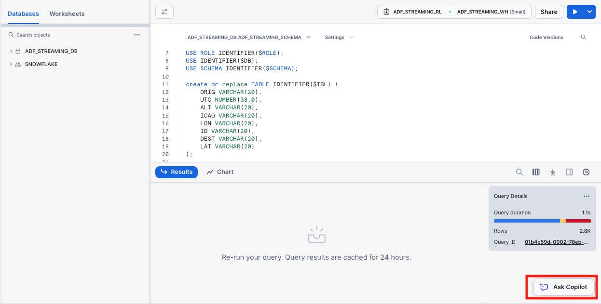Open the Settings dropdown
This screenshot has width=601, height=304.
click(x=339, y=37)
